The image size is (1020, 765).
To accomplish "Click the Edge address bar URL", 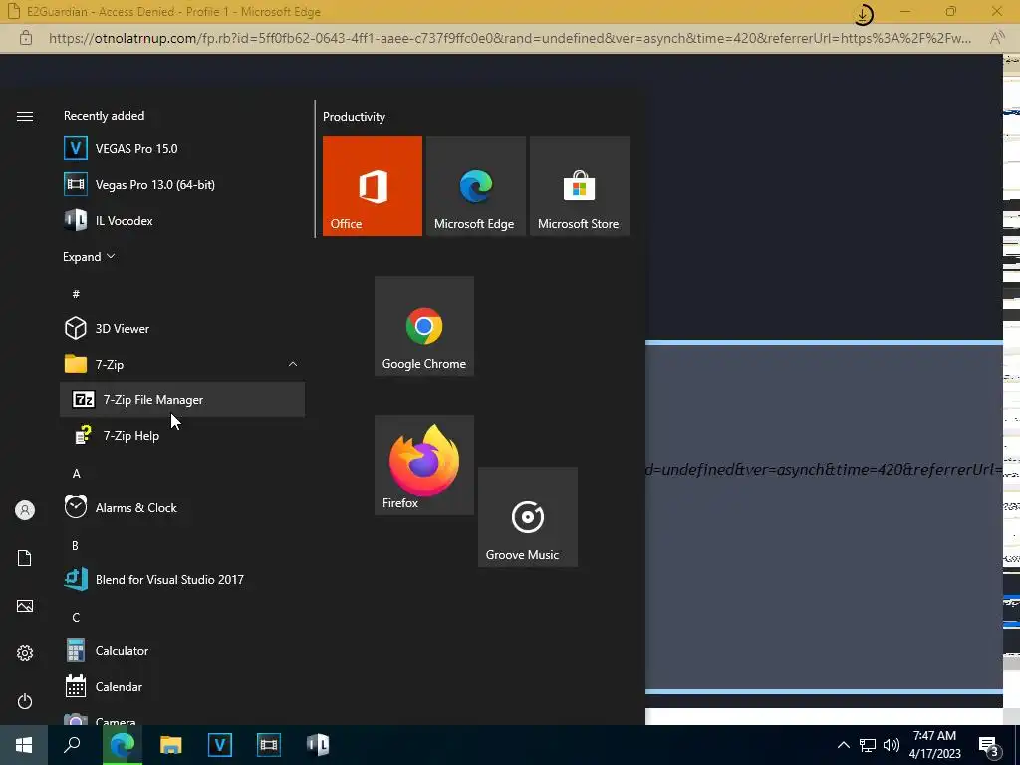I will pyautogui.click(x=510, y=38).
